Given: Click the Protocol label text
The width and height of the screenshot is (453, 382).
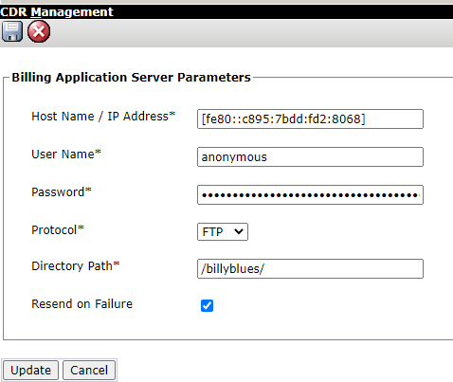Looking at the screenshot, I should click(x=58, y=230).
